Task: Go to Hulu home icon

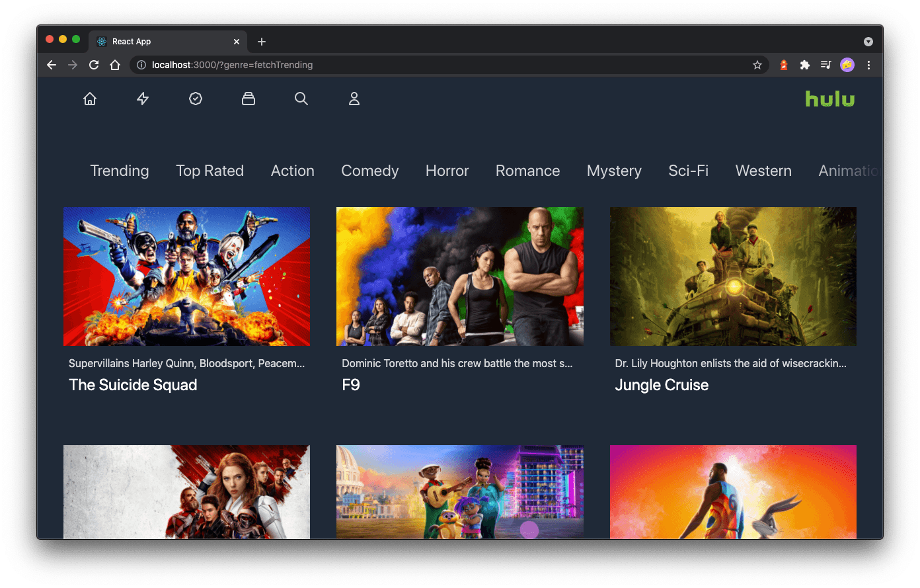Action: [90, 99]
